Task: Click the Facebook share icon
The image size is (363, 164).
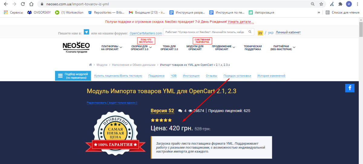Action: coord(350,88)
